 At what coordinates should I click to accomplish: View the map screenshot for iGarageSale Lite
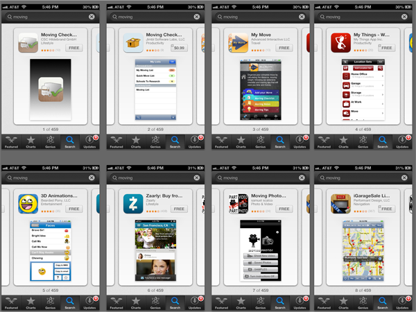coord(363,250)
